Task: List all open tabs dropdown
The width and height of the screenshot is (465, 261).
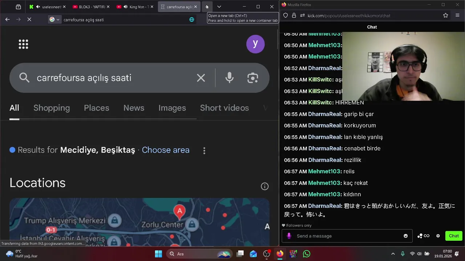Action: [x=219, y=7]
